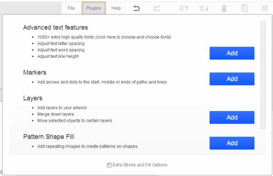The height and width of the screenshot is (176, 273).
Task: Click the group grid icon in toolbar
Action: [265, 8]
